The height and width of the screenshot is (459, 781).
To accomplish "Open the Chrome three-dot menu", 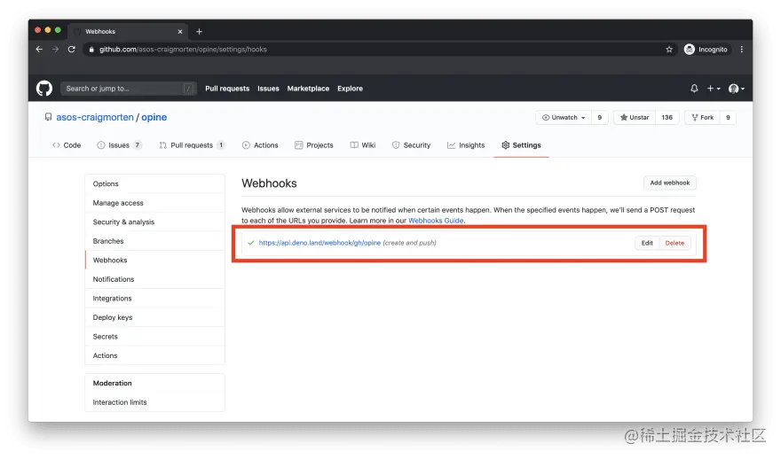I will pos(742,50).
